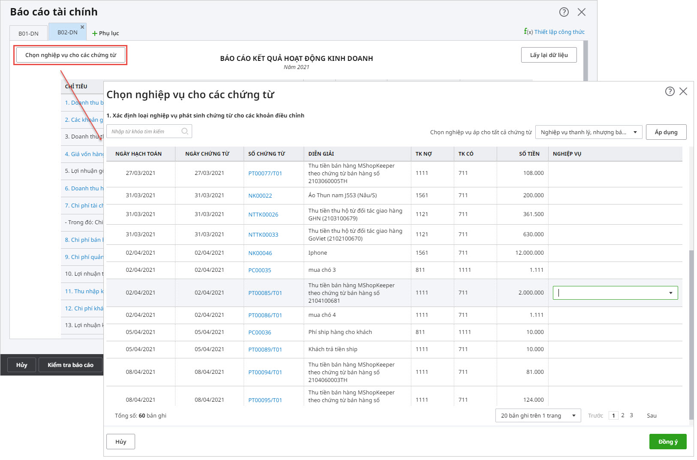Close the B02-DN tab with its x icon

coord(82,27)
